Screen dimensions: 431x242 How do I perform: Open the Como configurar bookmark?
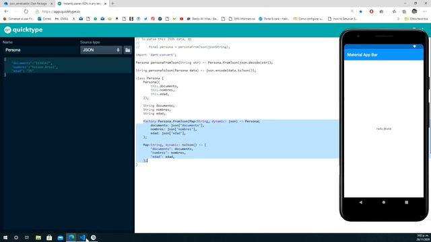click(308, 19)
